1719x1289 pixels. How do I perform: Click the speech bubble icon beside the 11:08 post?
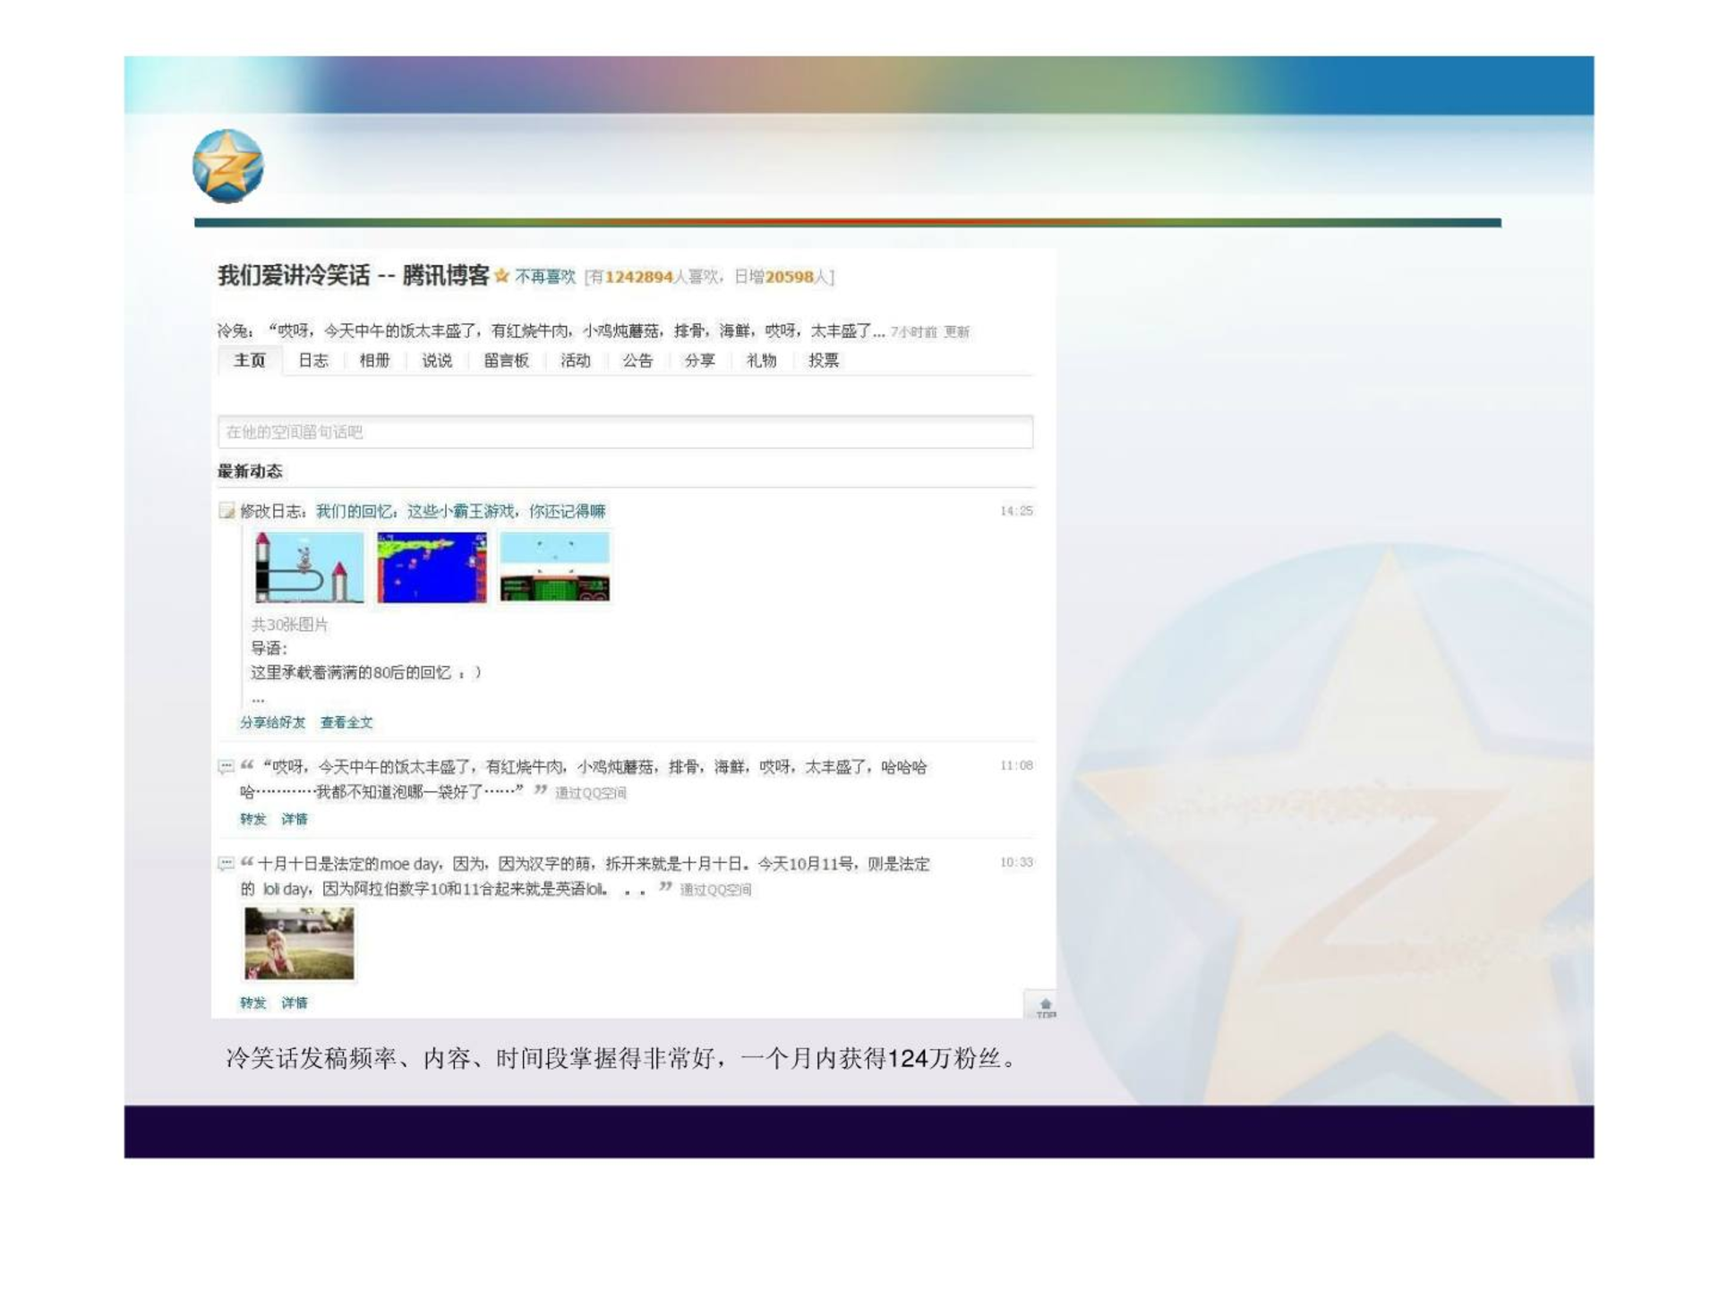point(226,767)
